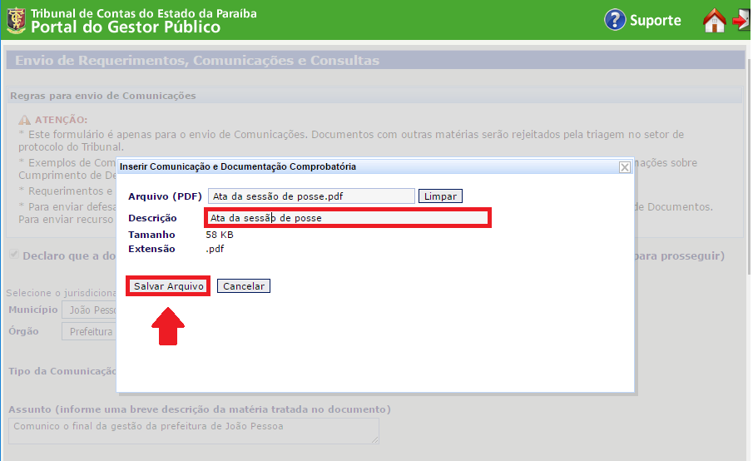Open the Órgão dropdown showing Prefeitura

(89, 331)
